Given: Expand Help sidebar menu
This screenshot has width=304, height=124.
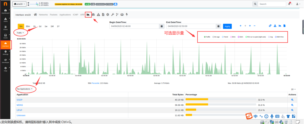Looking at the screenshot, I should pos(5,69).
